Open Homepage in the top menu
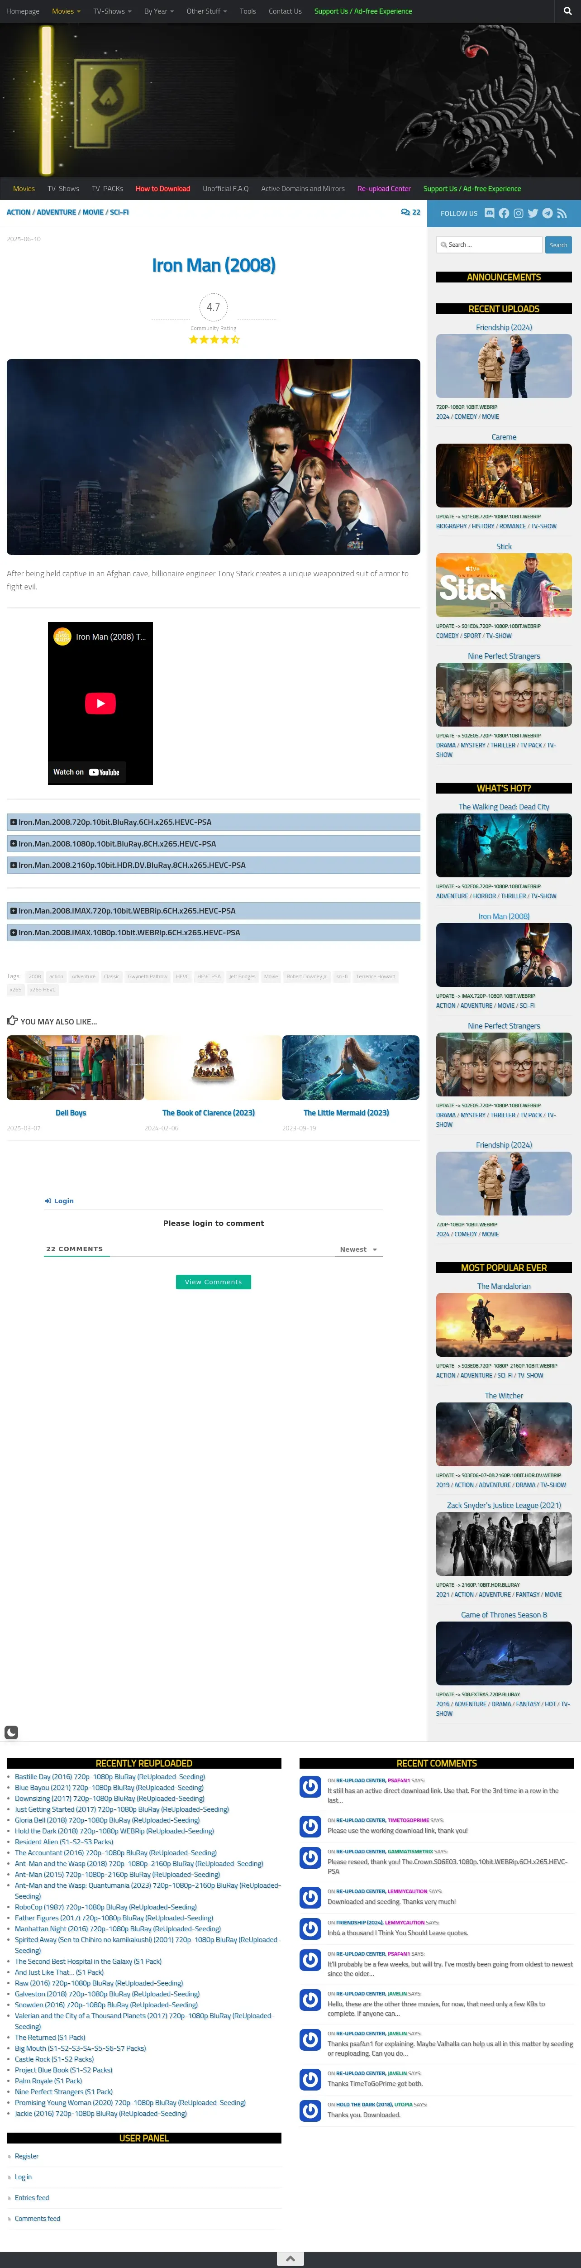Image resolution: width=581 pixels, height=2268 pixels. click(23, 11)
